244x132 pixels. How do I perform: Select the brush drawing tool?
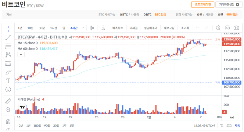coord(8,72)
